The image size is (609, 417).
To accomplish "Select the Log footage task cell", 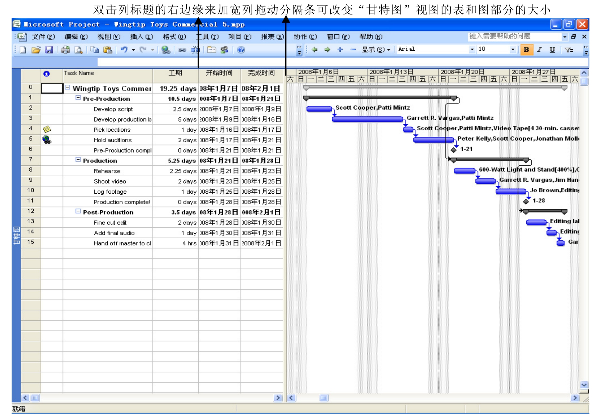I will click(x=108, y=191).
